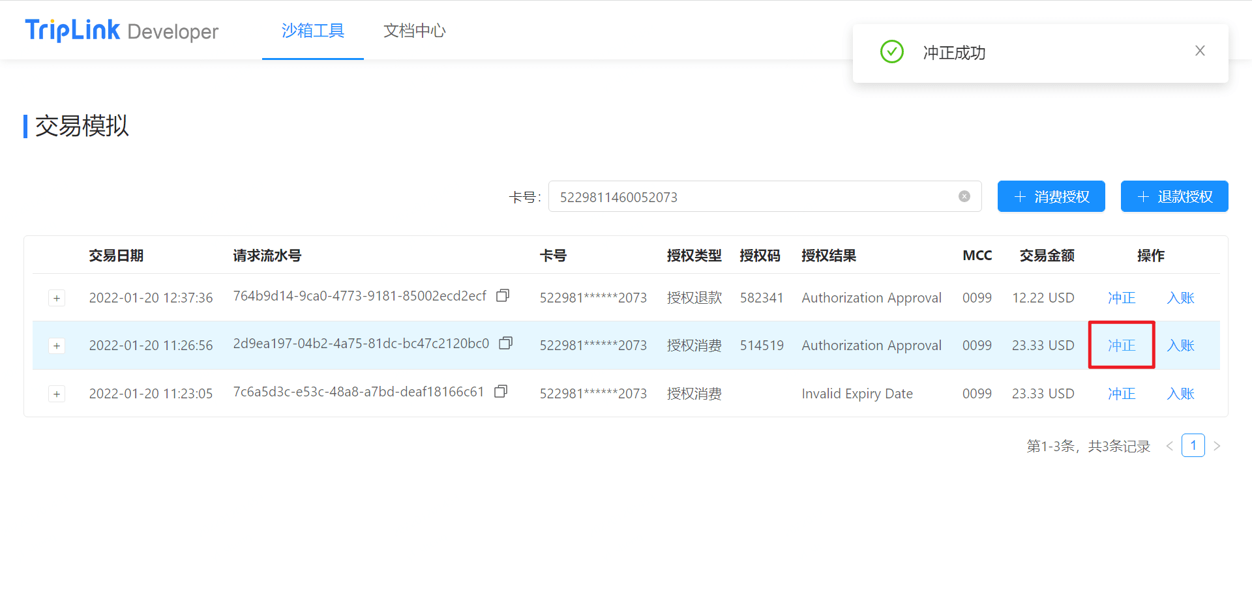Screen dimensions: 1252x605
Task: Expand the 12:37:36 transaction row
Action: click(57, 299)
